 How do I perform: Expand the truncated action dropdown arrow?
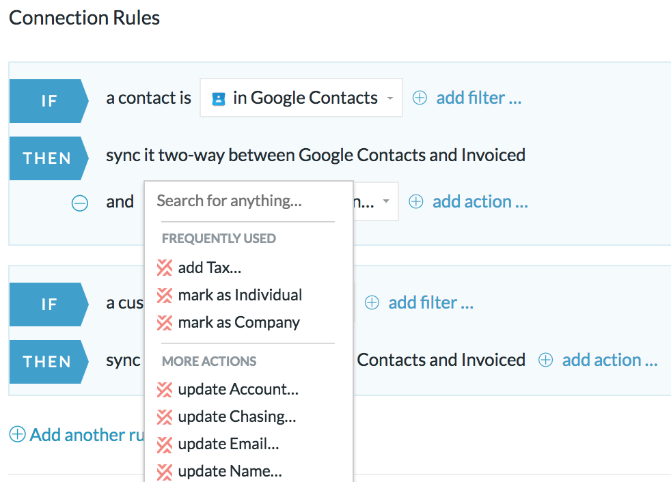click(386, 201)
